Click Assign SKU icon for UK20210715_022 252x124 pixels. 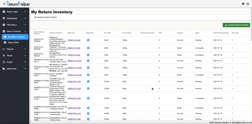tap(88, 108)
